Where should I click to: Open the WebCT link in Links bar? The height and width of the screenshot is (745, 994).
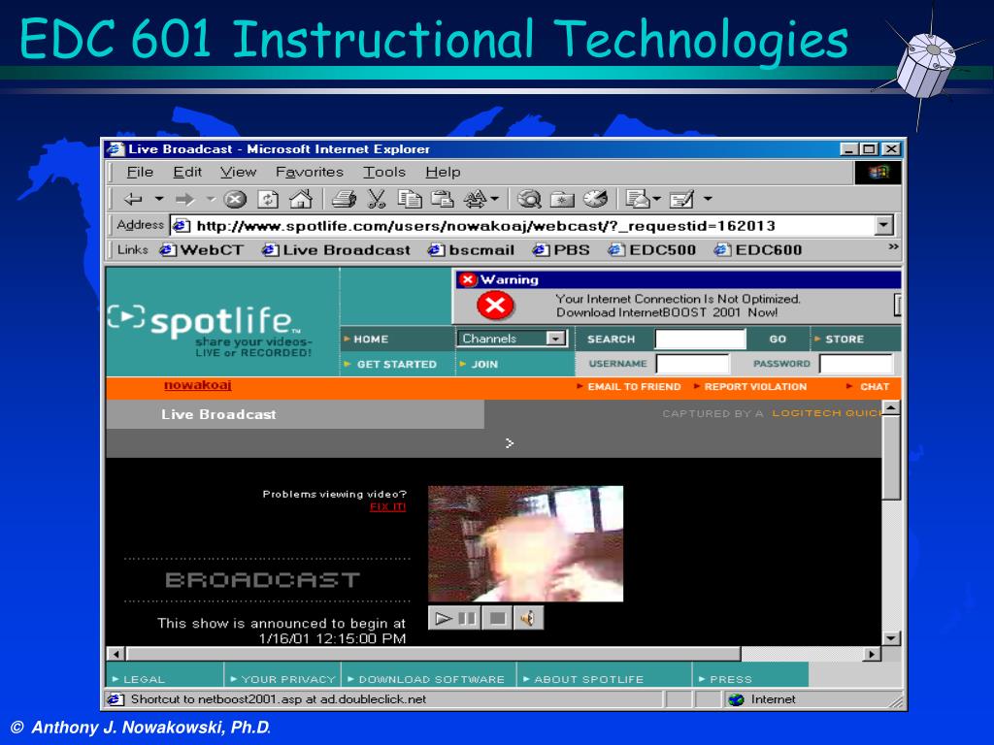coord(202,250)
